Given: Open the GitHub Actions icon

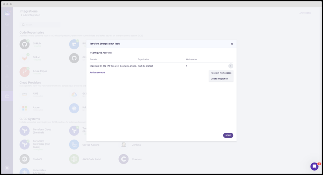Looking at the screenshot, I should click(x=74, y=145).
